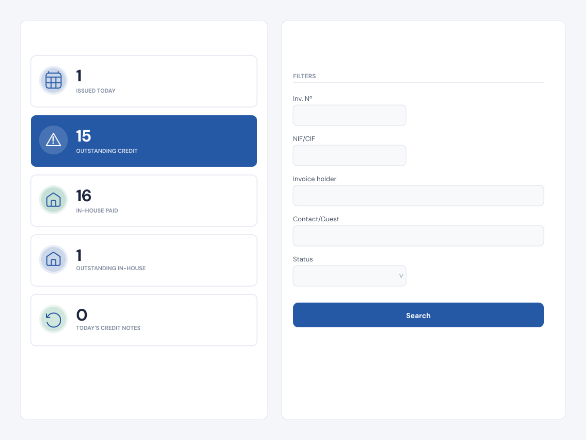Screen dimensions: 586x440
Task: Click the Search button
Action: click(418, 315)
